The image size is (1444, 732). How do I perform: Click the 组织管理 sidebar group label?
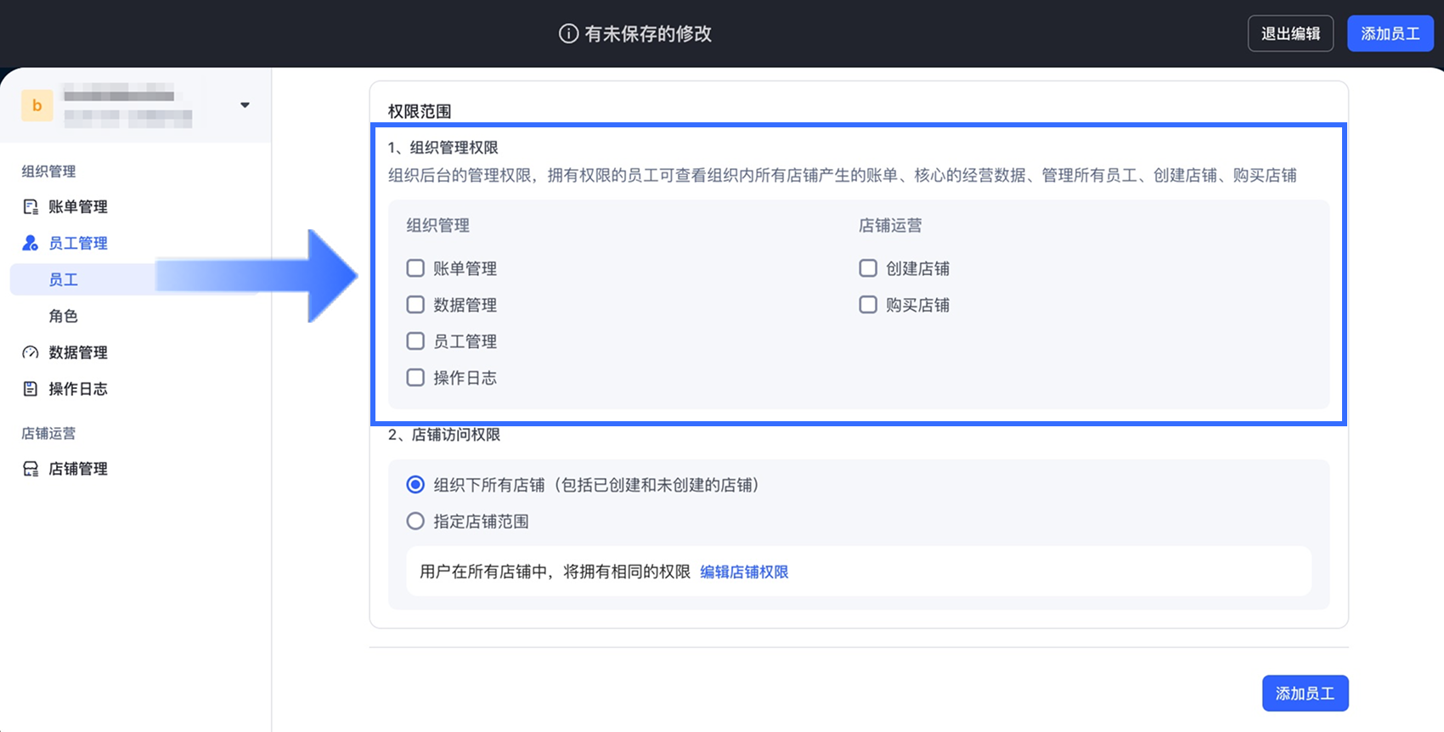coord(49,172)
